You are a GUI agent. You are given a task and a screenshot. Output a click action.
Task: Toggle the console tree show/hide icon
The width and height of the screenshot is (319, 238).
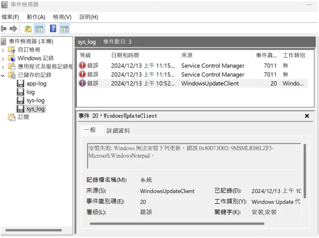point(39,29)
